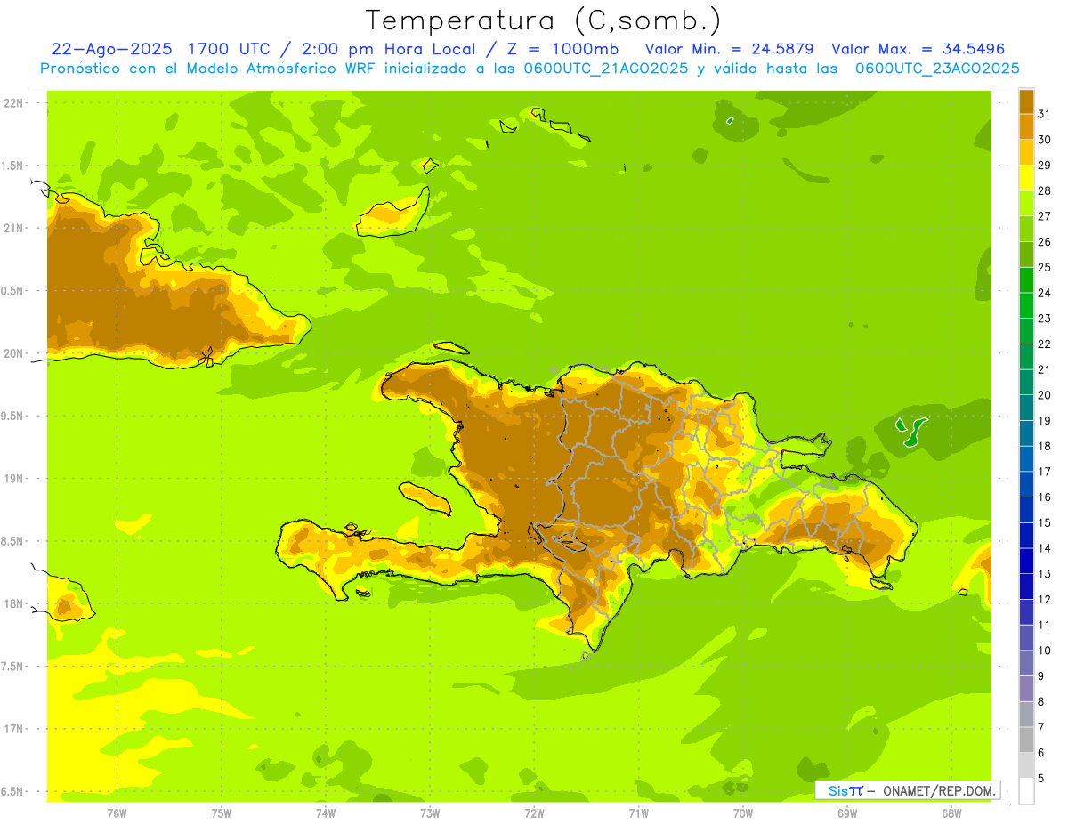Click the legend value '28'
Screen dimensions: 1068x825
pos(1045,190)
